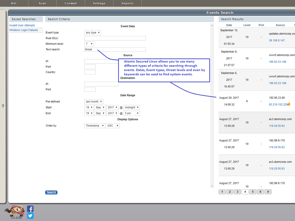Image resolution: width=295 pixels, height=221 pixels.
Task: Open the Twitter icon link
Action: pyautogui.click(x=30, y=216)
